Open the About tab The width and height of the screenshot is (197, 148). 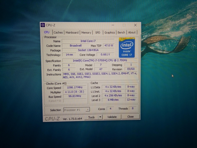[132, 32]
